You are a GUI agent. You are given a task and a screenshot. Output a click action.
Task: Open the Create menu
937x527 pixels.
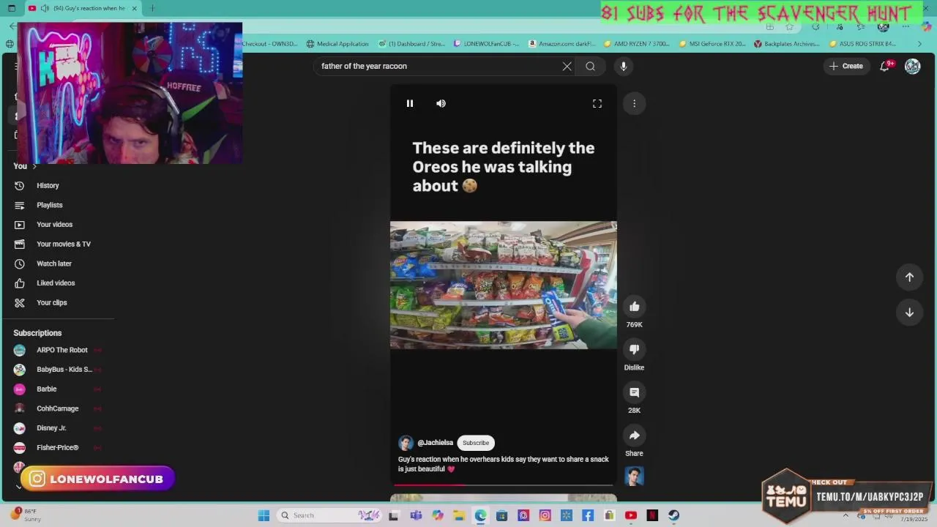click(846, 66)
